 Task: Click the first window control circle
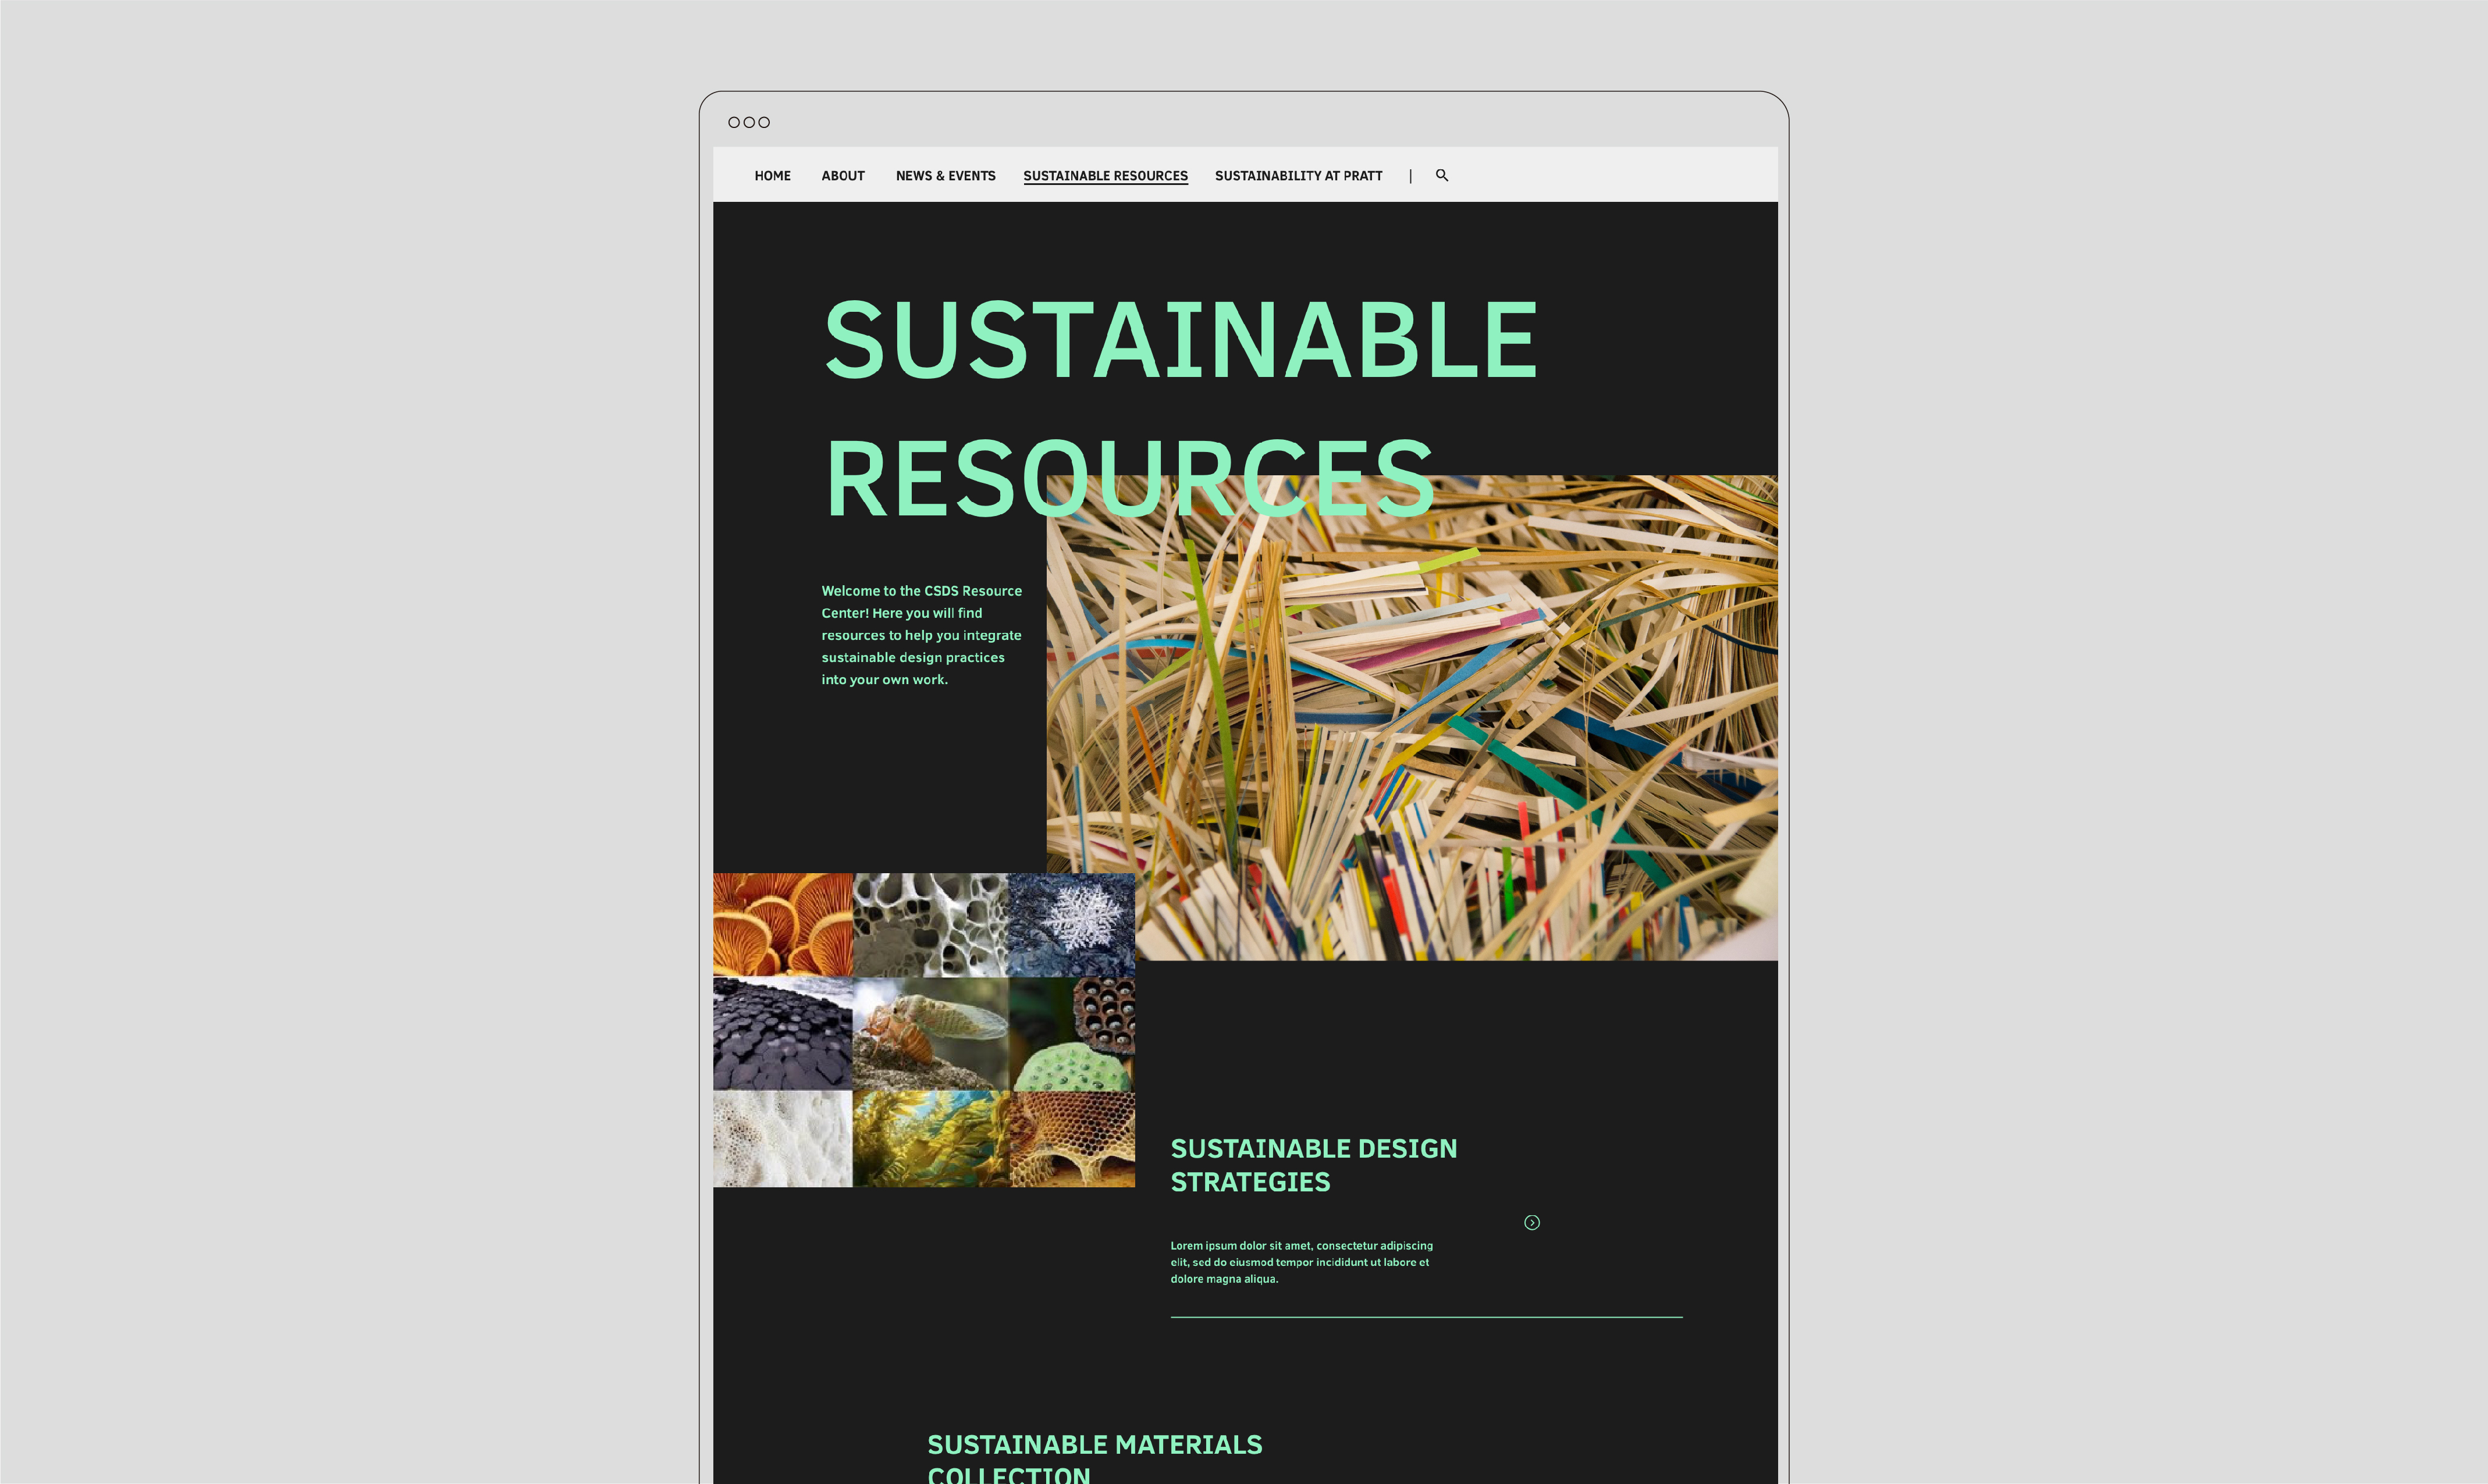click(x=734, y=122)
